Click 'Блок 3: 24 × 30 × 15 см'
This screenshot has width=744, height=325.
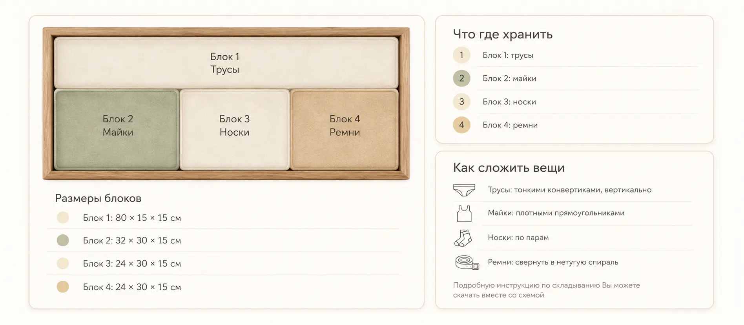click(x=132, y=264)
